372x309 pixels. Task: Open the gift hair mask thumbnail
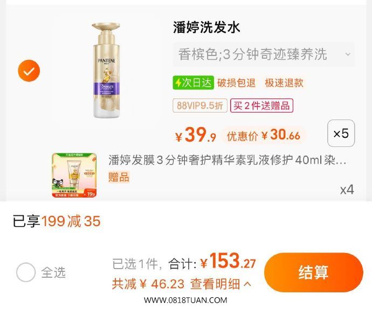tap(74, 175)
